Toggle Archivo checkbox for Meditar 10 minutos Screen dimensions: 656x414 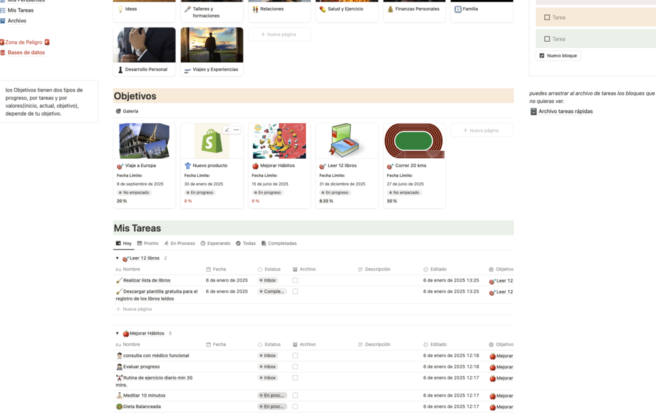[295, 395]
